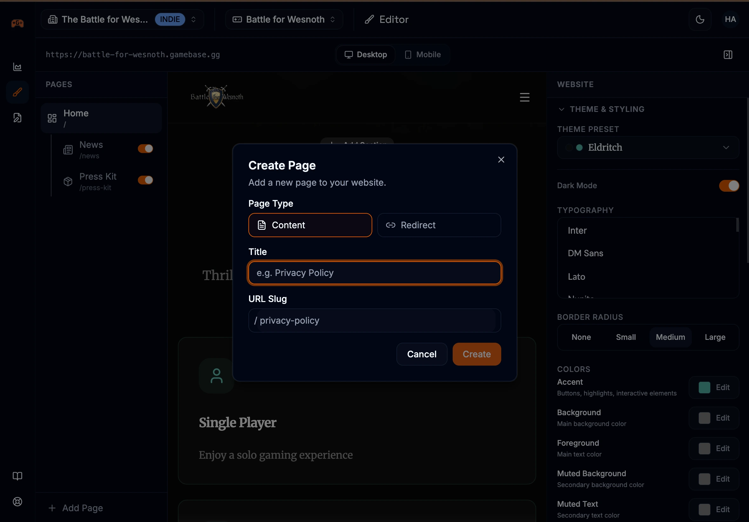Screen dimensions: 749x522
Task: Click the Privacy Policy title input field
Action: (374, 272)
